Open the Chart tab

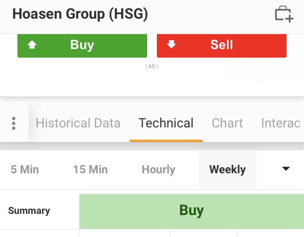[227, 123]
